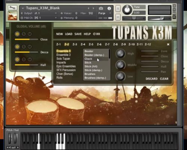Select the Ensemble 3 category
This screenshot has height=150, width=187.
(64, 55)
